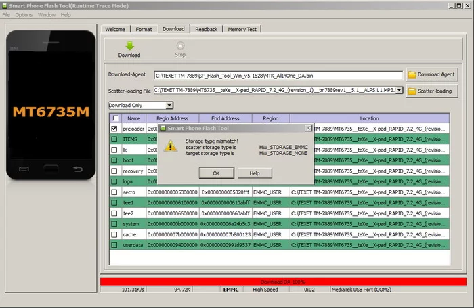The width and height of the screenshot is (474, 308).
Task: Click the warning triangle icon in dialog
Action: click(171, 147)
